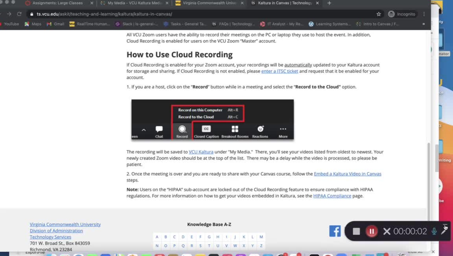Open the Maps bookmark
The image size is (453, 256).
click(33, 24)
